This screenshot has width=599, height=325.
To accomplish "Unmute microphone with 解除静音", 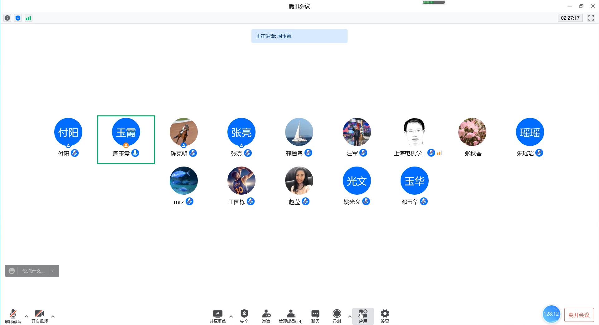I will 13,316.
